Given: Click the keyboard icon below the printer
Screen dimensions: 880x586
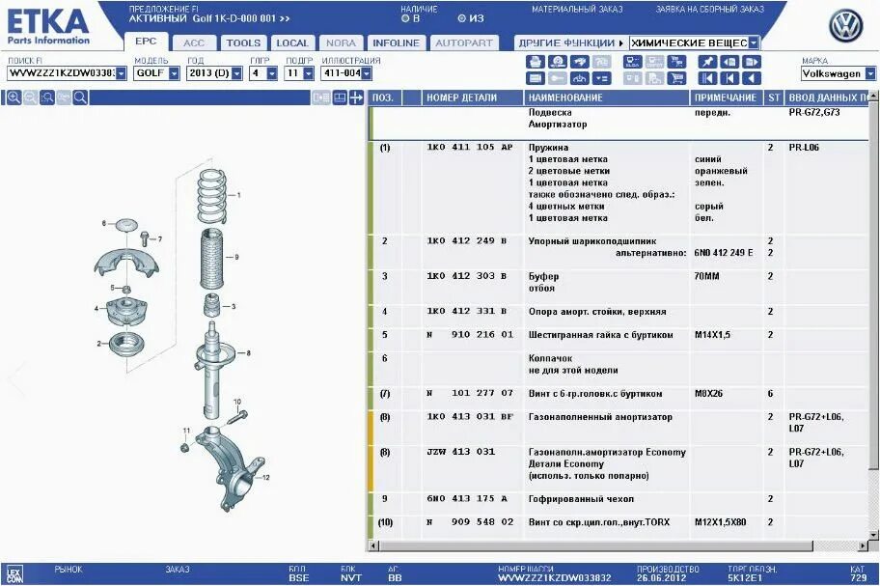Looking at the screenshot, I should click(x=535, y=78).
